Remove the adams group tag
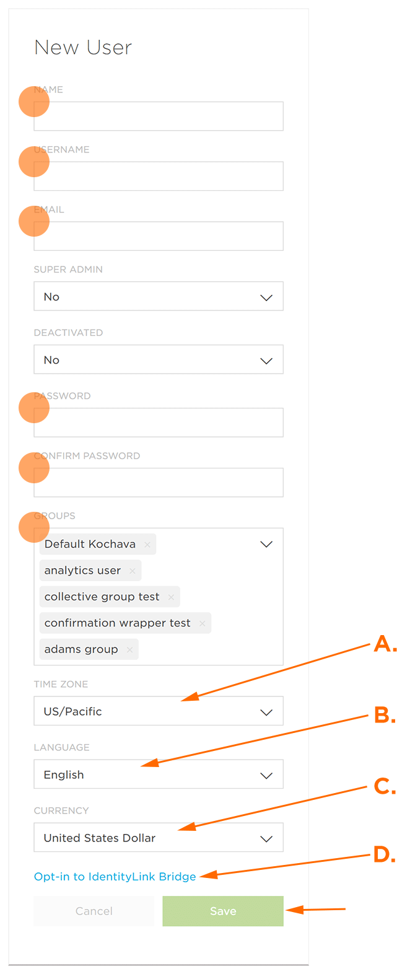Screen dimensions: 397x974 (129, 650)
